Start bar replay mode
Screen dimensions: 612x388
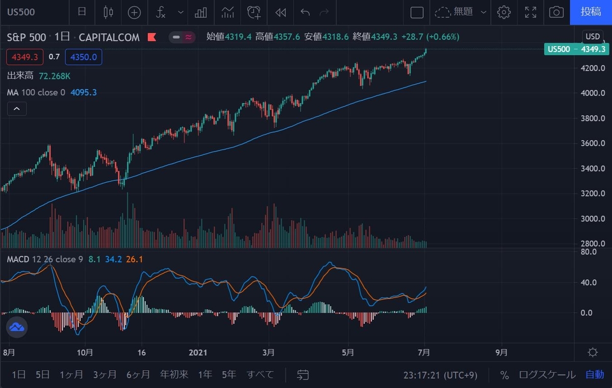click(280, 12)
